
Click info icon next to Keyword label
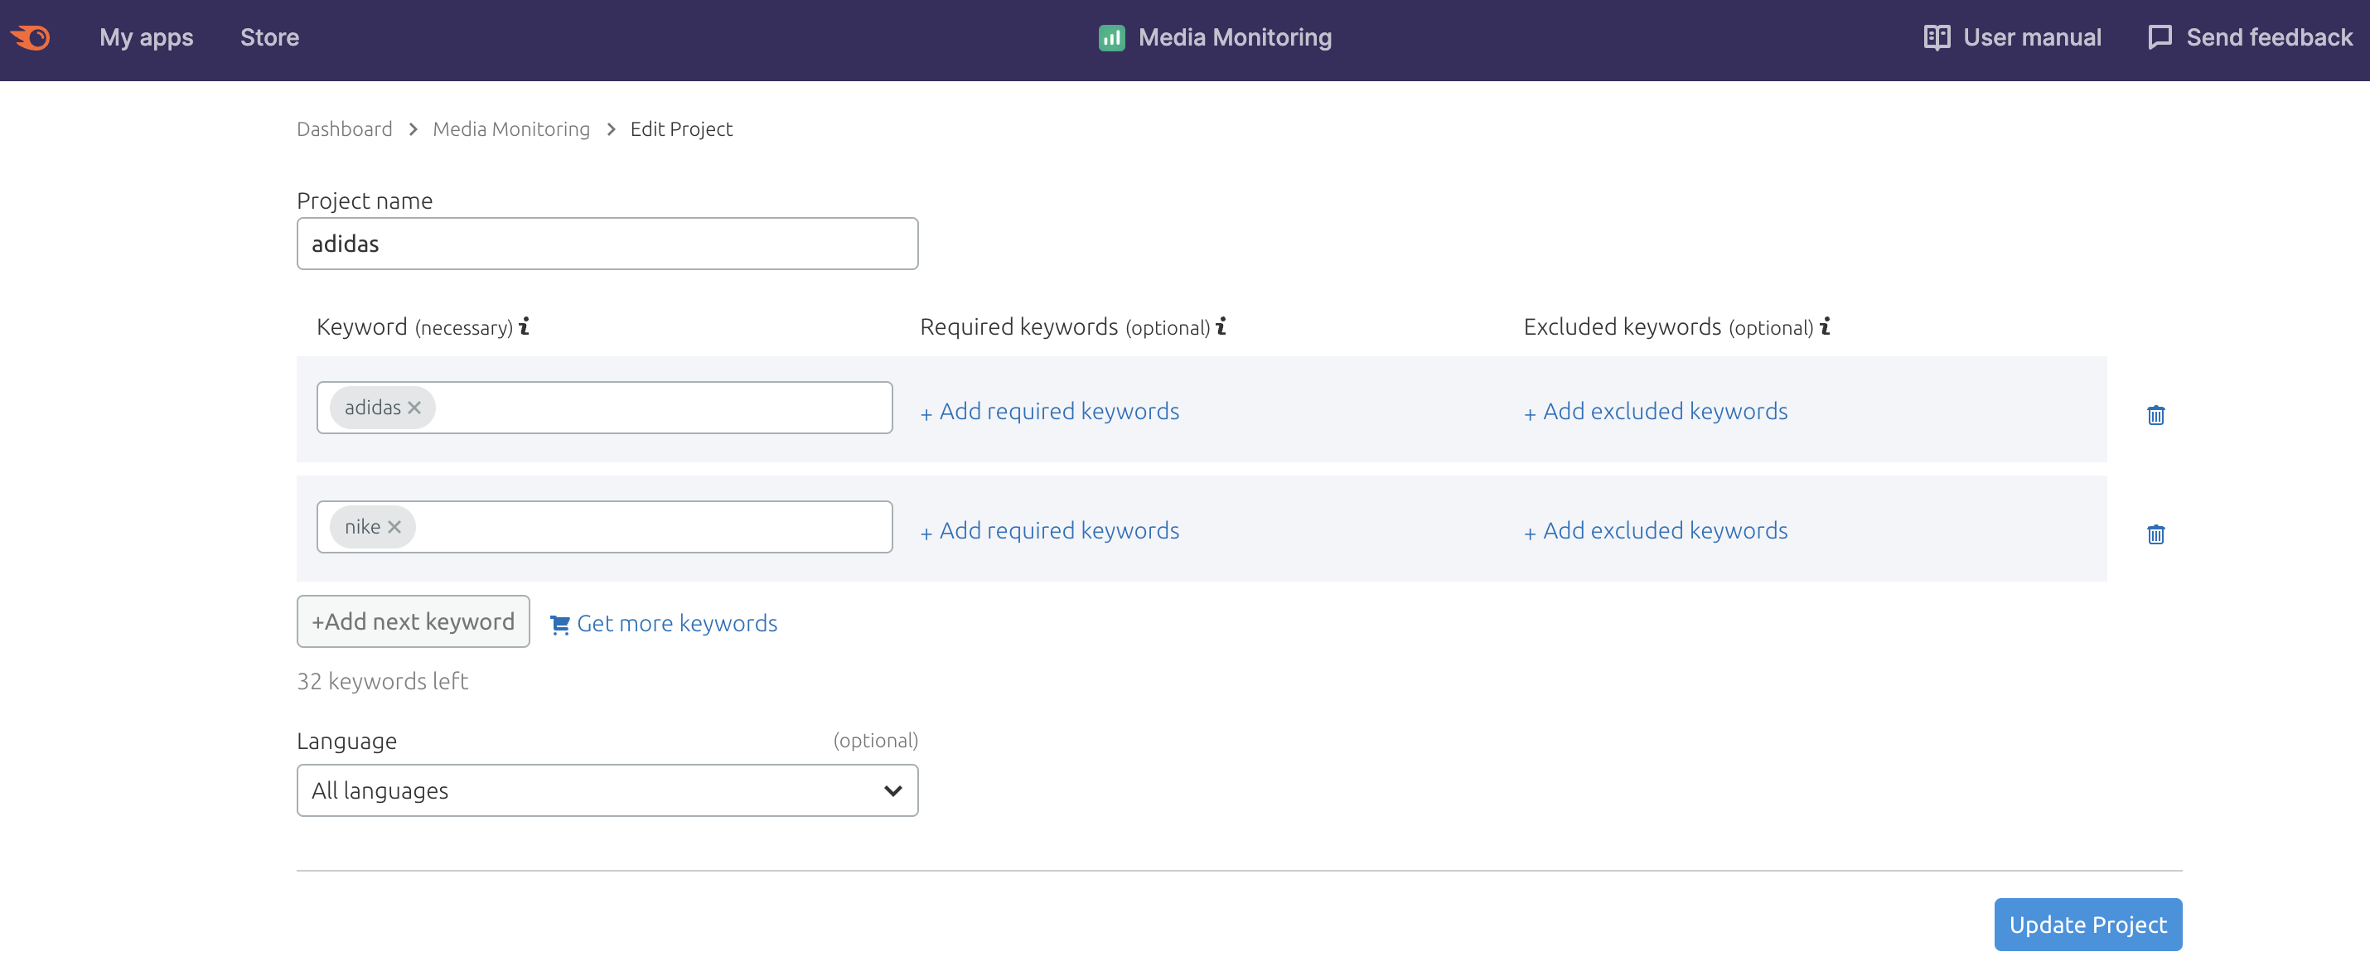(525, 326)
